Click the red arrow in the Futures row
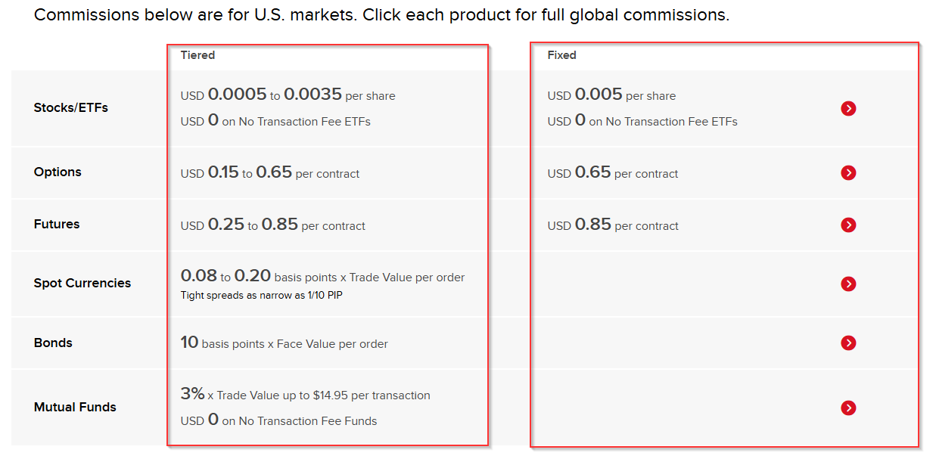Screen dimensions: 936x459 point(848,225)
